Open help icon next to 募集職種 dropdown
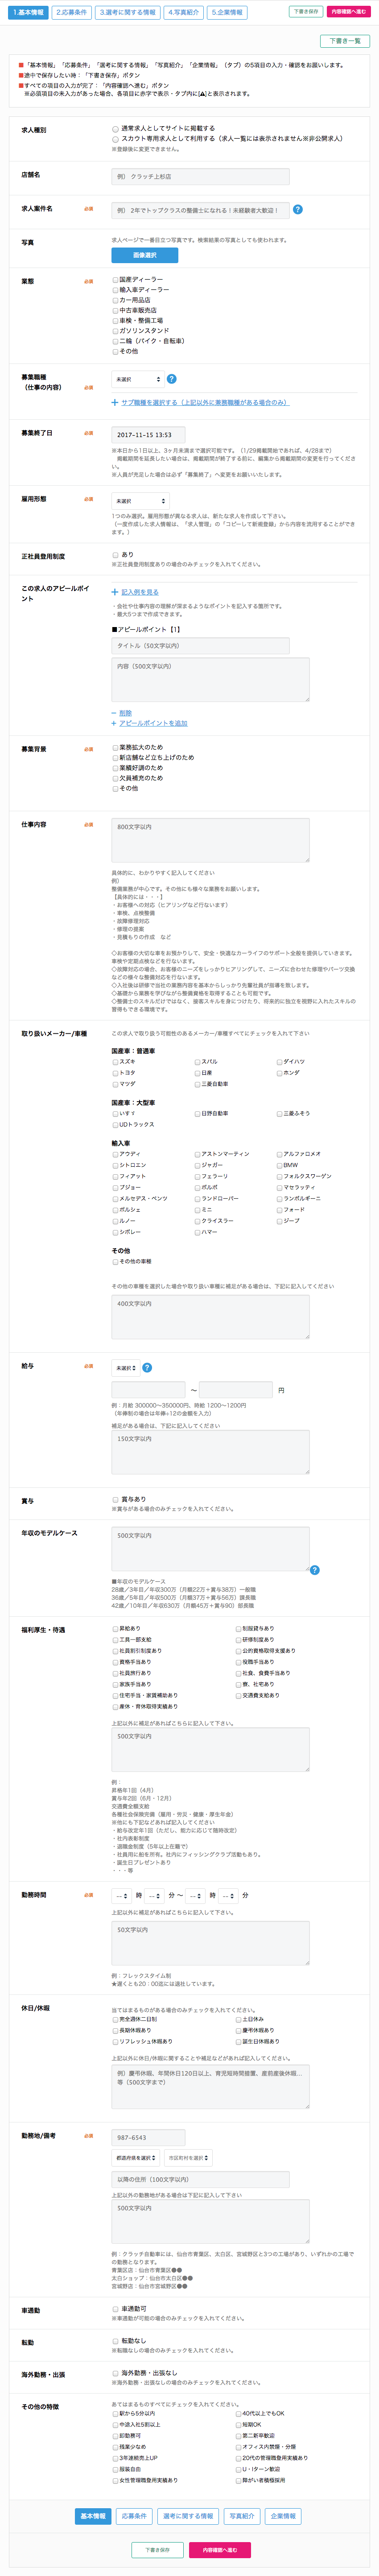Screen dimensions: 379x2576 (172, 379)
